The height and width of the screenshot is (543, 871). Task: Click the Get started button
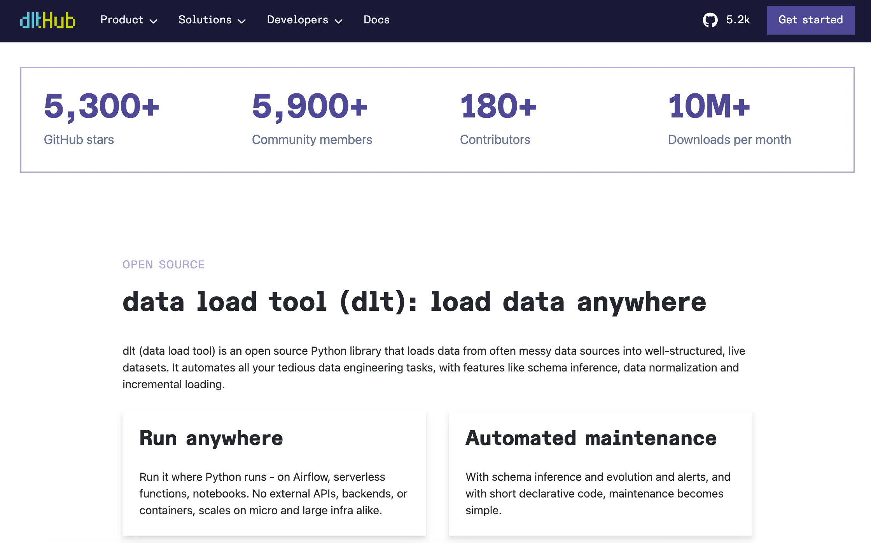pos(810,20)
